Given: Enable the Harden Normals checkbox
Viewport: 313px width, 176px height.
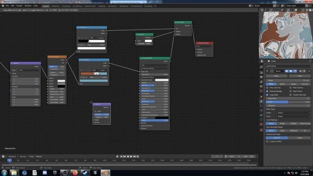Looking at the screenshot, I should 291,95.
